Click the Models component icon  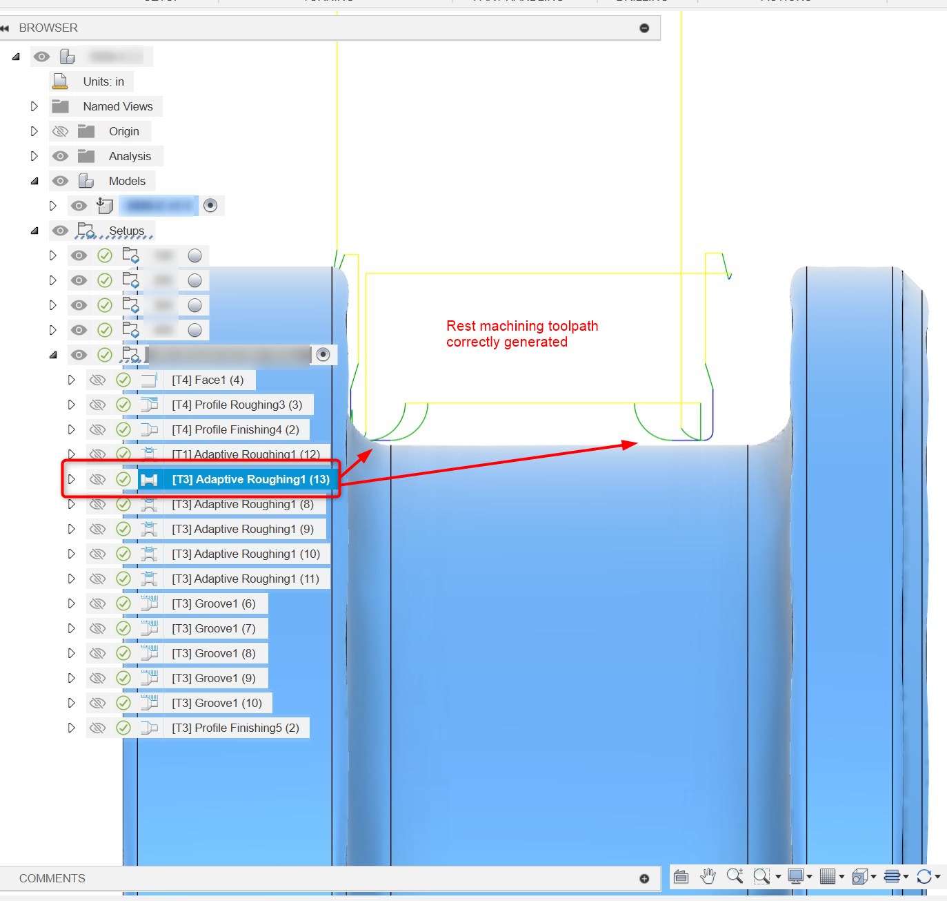coord(86,181)
